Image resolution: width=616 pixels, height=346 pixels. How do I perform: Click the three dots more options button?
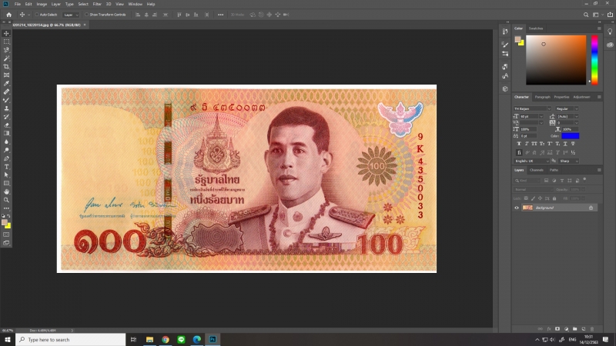220,15
